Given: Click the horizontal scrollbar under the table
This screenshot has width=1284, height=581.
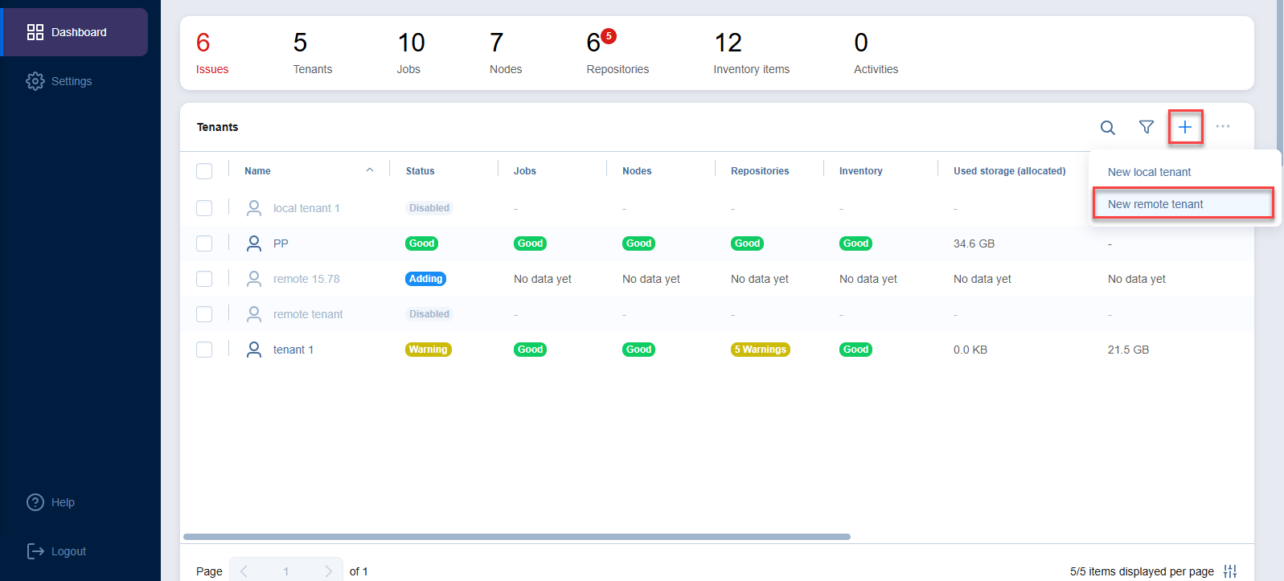Looking at the screenshot, I should (x=516, y=537).
